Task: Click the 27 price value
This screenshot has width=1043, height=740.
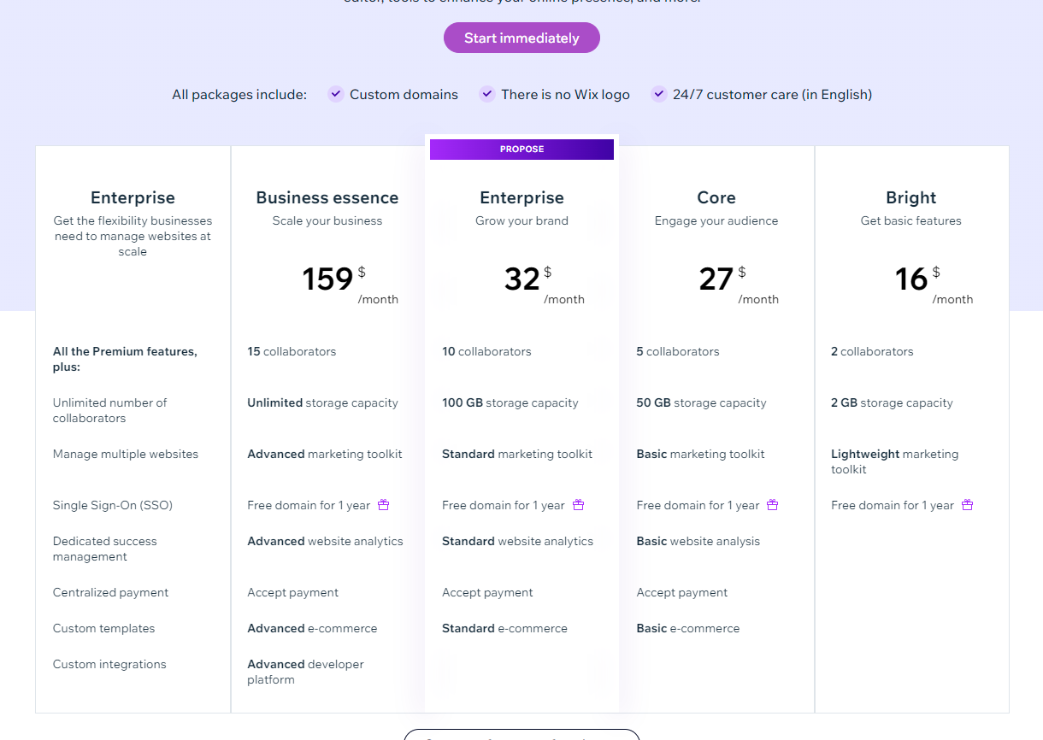Action: (x=716, y=279)
